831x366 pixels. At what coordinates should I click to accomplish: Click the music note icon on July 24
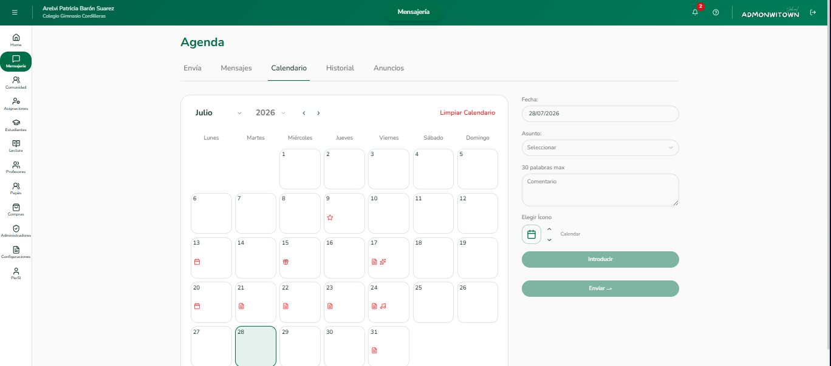point(383,306)
